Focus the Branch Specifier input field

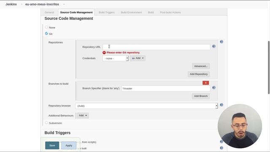pos(166,88)
